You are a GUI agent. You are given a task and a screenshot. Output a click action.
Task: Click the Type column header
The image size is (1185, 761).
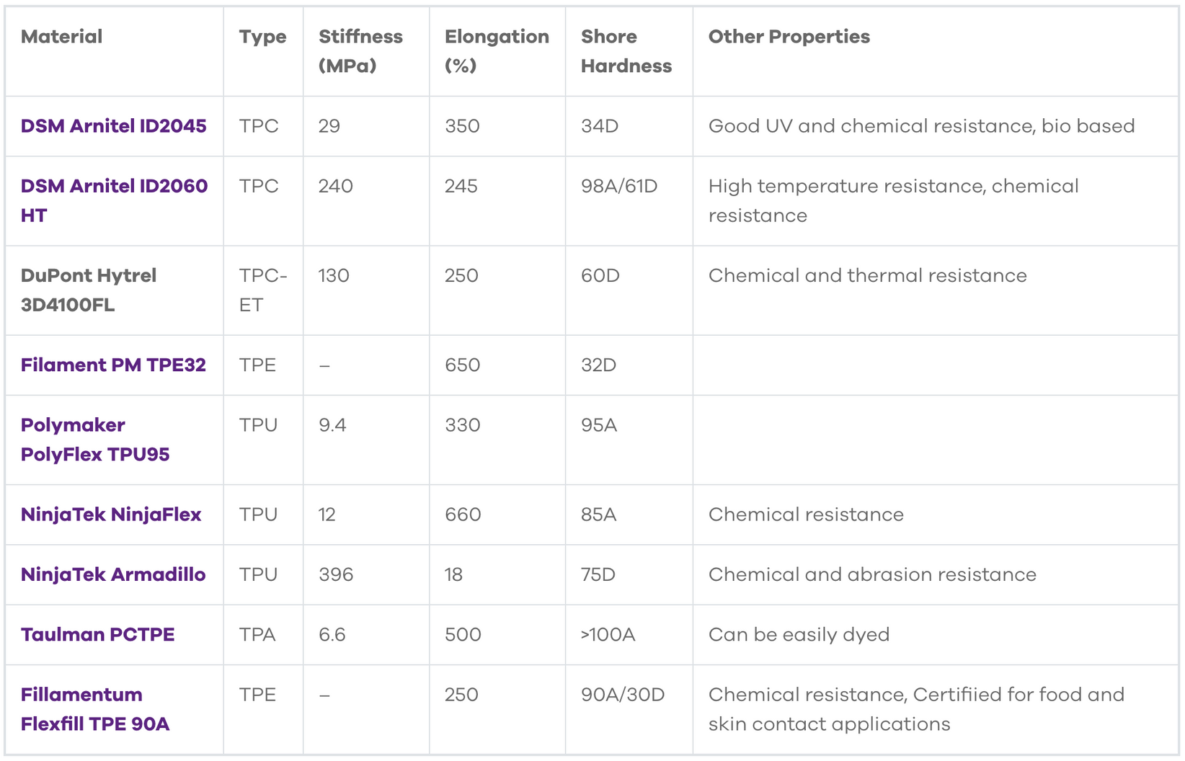coord(262,37)
